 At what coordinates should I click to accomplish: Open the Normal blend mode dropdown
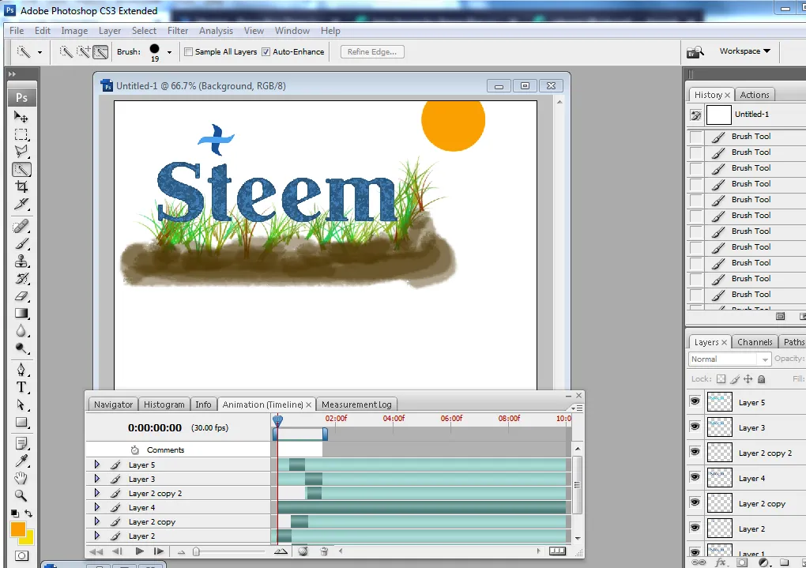click(x=729, y=359)
